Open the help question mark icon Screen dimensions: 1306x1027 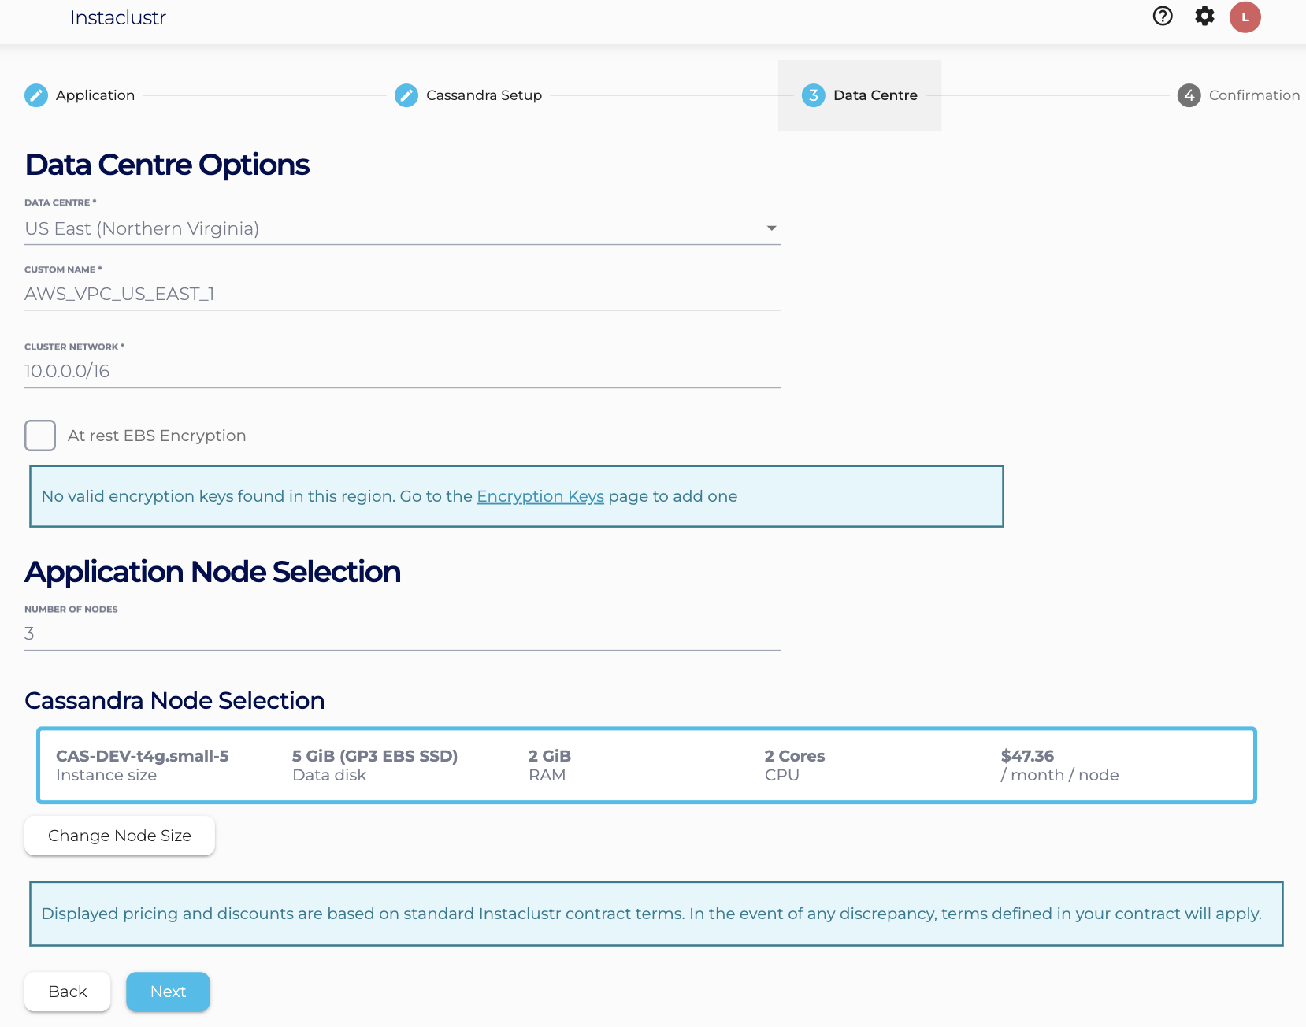tap(1163, 17)
